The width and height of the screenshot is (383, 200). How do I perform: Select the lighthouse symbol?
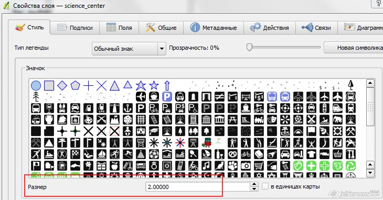pos(114,108)
